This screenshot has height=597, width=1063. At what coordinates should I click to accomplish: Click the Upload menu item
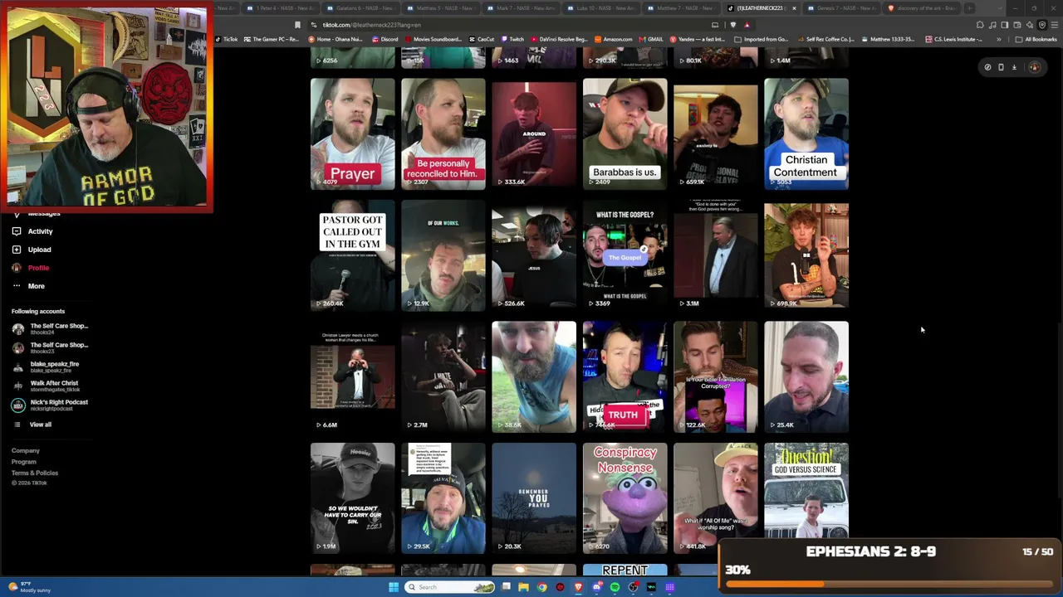point(39,250)
